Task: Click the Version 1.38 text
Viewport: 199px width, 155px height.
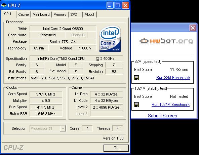Action: [113, 138]
